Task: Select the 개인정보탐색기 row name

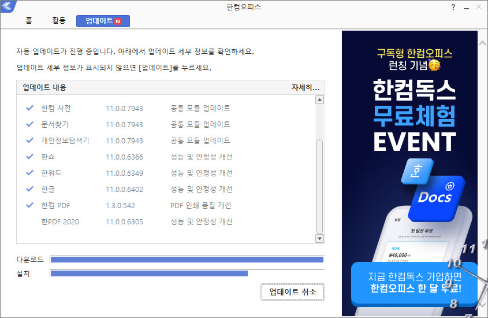Action: (x=65, y=140)
